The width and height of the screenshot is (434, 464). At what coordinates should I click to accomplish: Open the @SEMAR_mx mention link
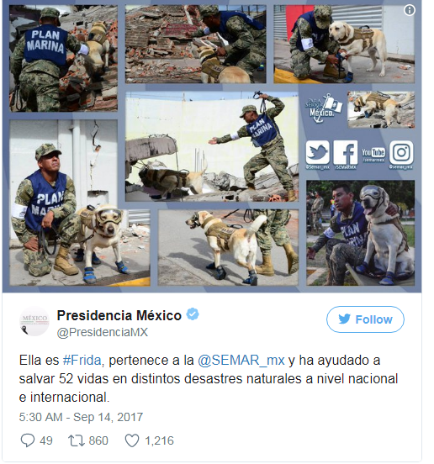[x=241, y=361]
